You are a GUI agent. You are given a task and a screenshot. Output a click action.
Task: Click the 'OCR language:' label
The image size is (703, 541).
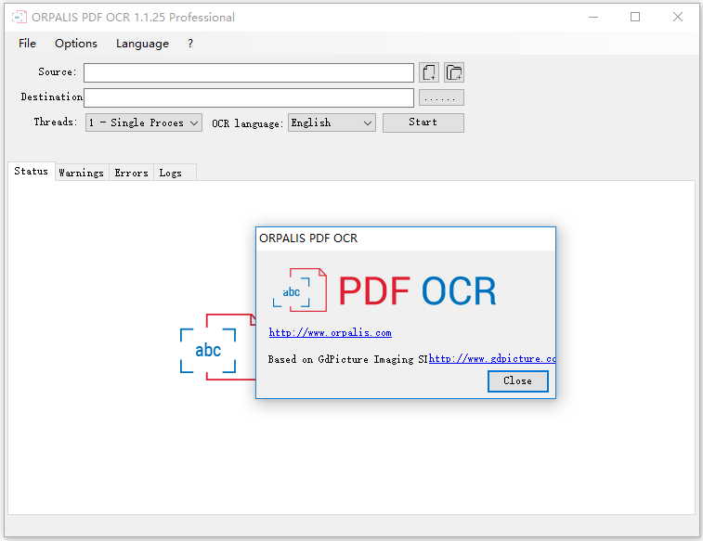[x=247, y=123]
